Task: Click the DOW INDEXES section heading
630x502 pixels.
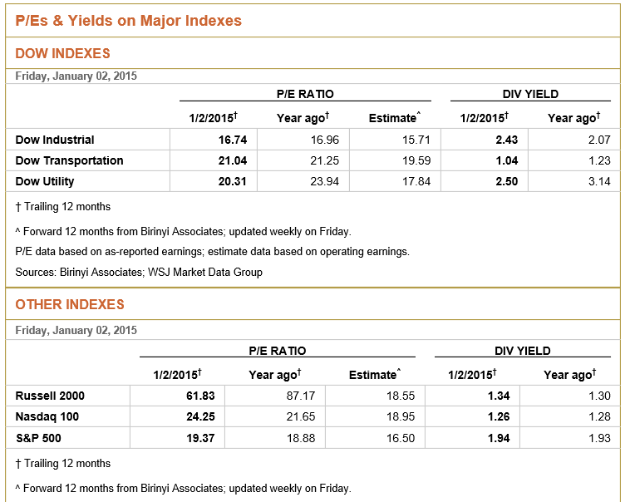Action: [x=63, y=53]
